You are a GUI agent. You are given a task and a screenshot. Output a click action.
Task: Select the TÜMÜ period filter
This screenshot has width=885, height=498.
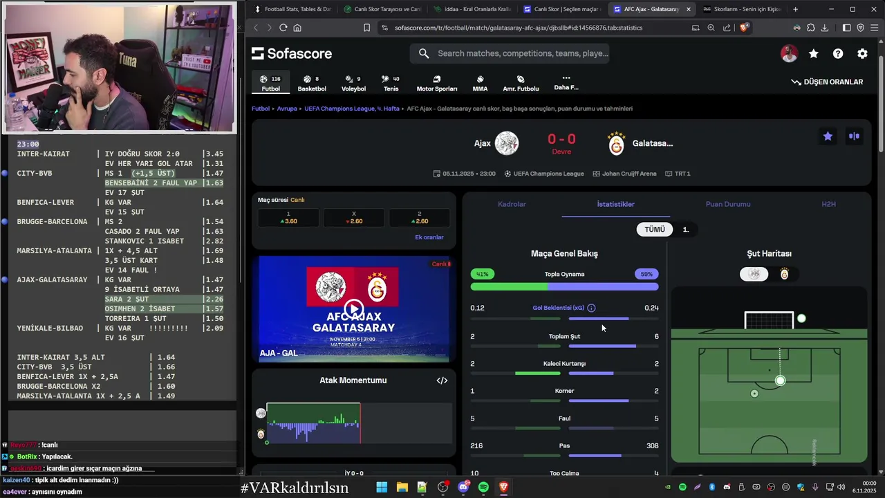click(655, 230)
